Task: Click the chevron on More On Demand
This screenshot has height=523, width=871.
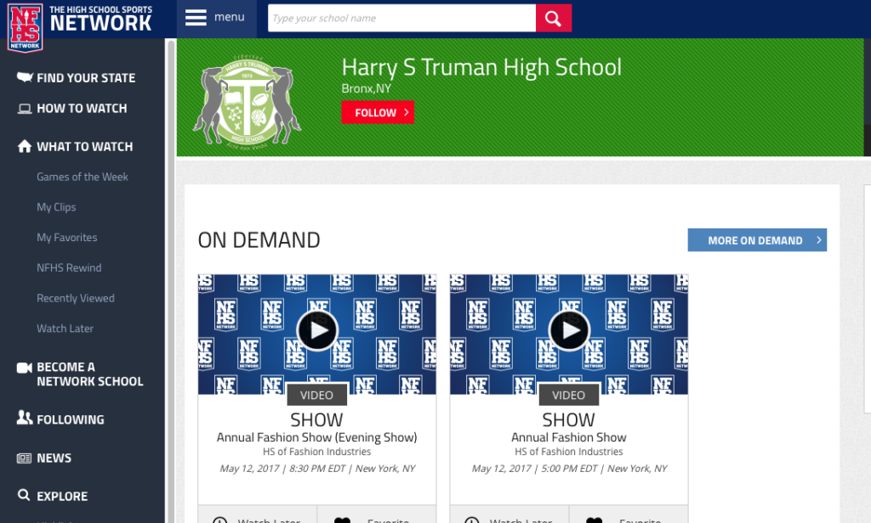Action: tap(818, 240)
